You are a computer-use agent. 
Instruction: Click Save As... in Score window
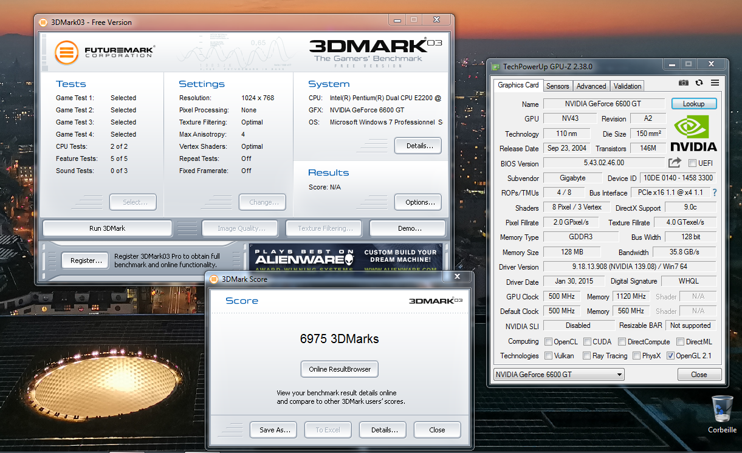pyautogui.click(x=273, y=430)
